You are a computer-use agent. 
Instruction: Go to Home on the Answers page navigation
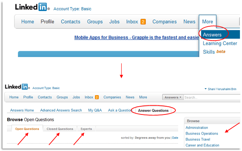click(14, 97)
